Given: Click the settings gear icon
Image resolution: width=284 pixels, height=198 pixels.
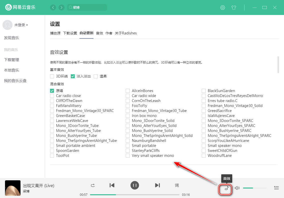Looking at the screenshot, I should (222, 7).
